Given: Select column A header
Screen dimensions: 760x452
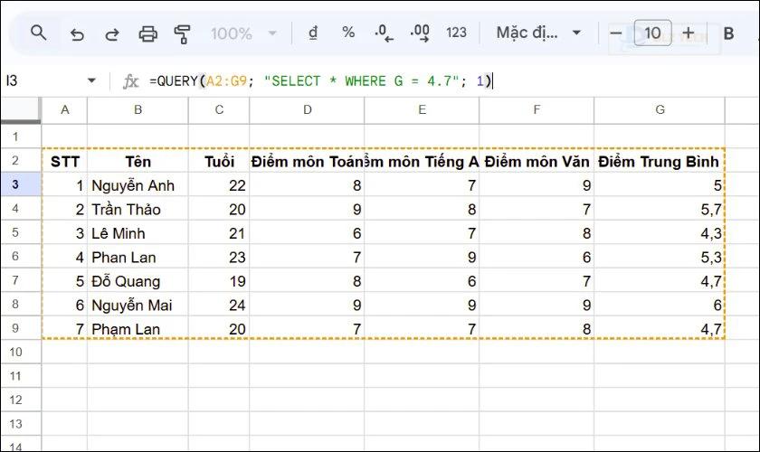Looking at the screenshot, I should coord(64,109).
